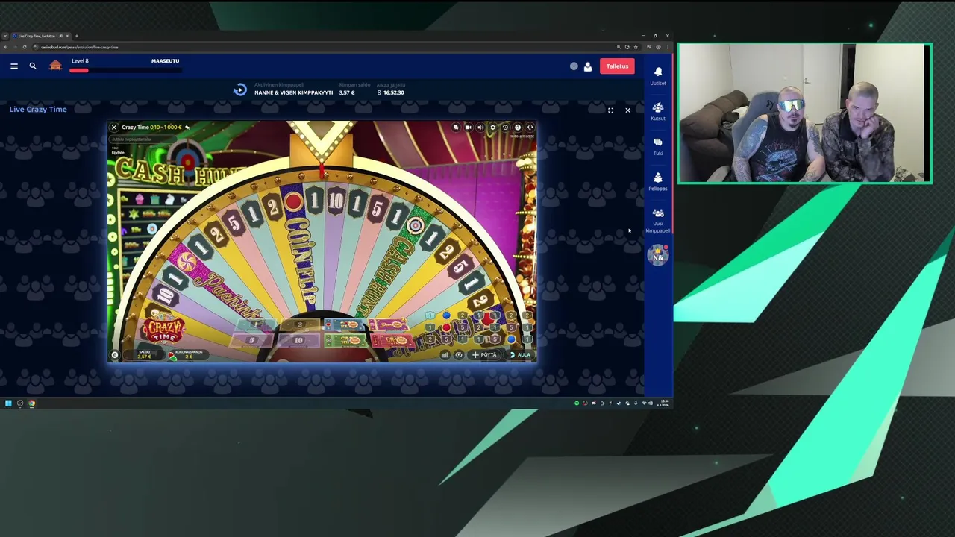Select the MAASEUTU header label
This screenshot has height=537, width=955.
[165, 61]
